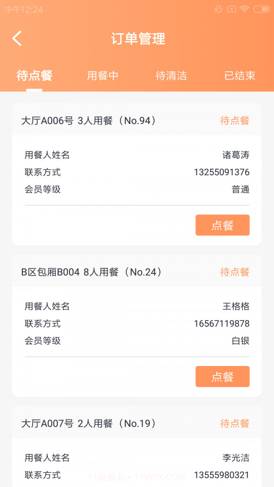
Task: Click the battery indicator in status bar
Action: click(260, 8)
